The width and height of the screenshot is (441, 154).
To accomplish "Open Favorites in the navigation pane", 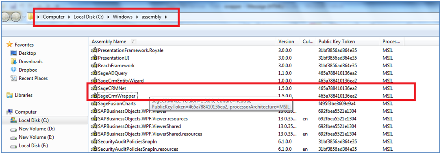I will [24, 45].
